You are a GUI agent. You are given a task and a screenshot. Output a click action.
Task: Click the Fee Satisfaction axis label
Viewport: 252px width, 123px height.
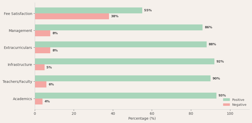18,14
